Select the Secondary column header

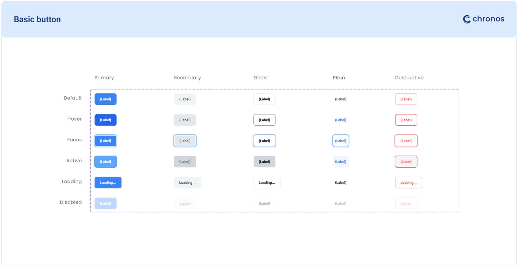pyautogui.click(x=188, y=78)
